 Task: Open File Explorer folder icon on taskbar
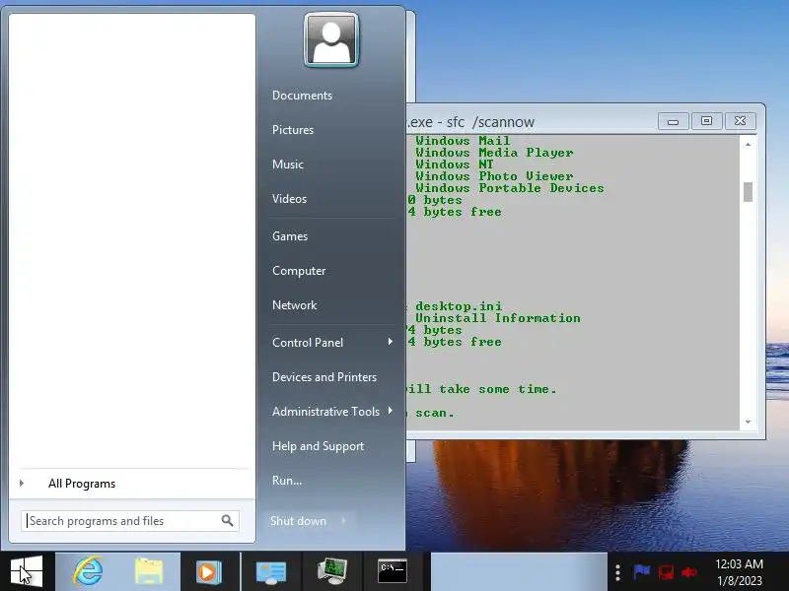pyautogui.click(x=149, y=571)
